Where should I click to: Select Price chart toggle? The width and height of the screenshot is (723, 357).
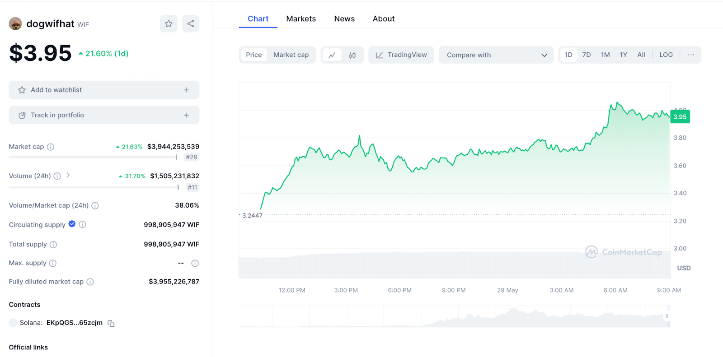coord(254,55)
